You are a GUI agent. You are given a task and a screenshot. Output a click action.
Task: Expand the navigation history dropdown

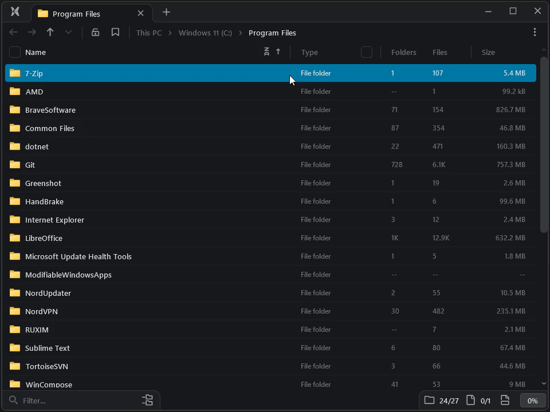point(68,32)
